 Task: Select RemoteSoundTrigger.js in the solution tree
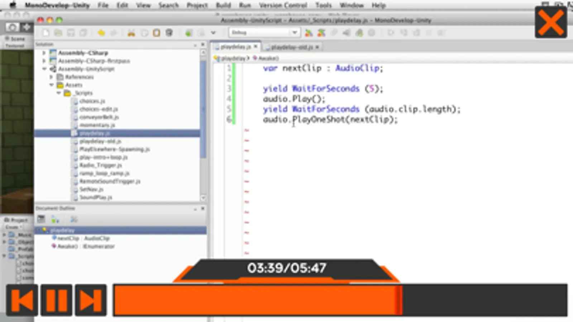click(x=110, y=181)
